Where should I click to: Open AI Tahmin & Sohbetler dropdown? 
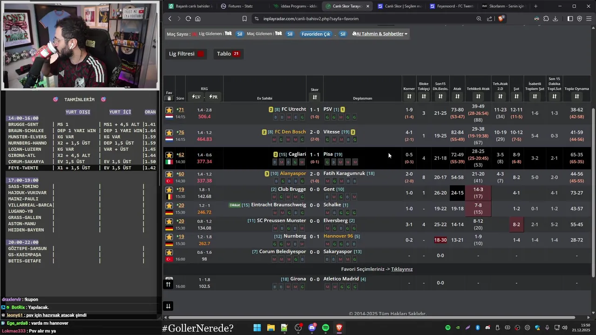tap(380, 34)
